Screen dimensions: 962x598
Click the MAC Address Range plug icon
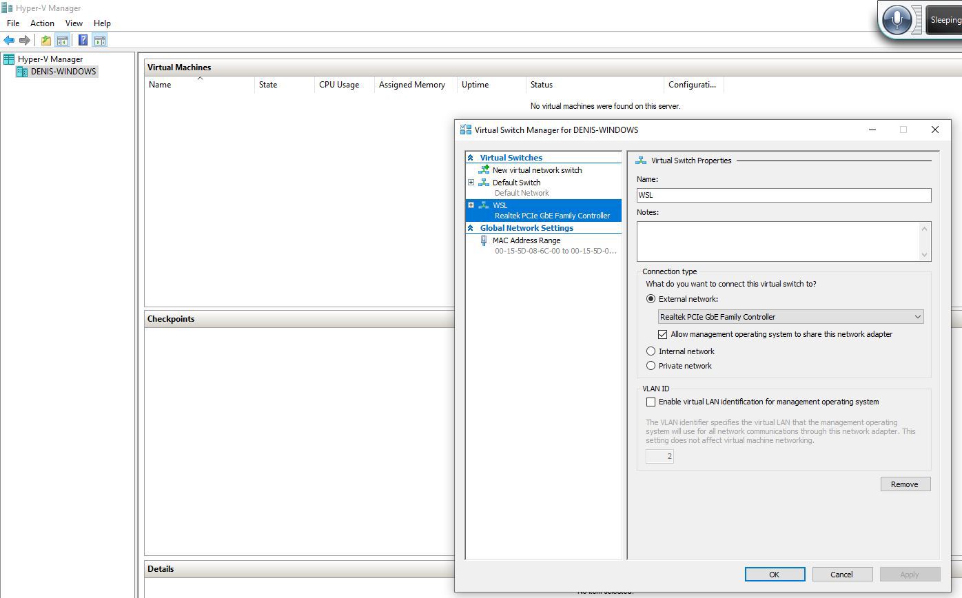pos(483,240)
